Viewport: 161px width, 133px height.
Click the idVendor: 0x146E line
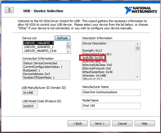click(94, 75)
